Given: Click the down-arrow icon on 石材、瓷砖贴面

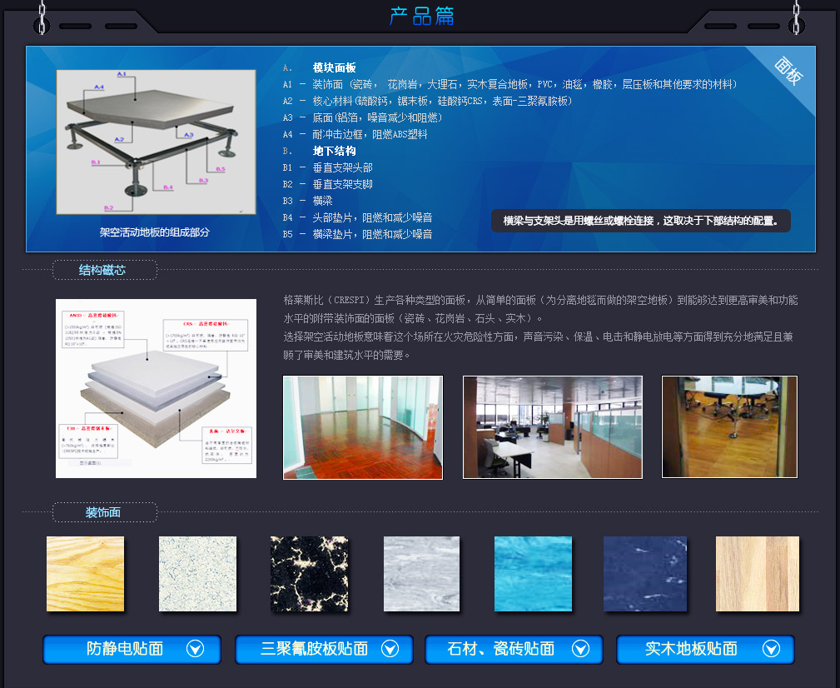Looking at the screenshot, I should point(579,649).
